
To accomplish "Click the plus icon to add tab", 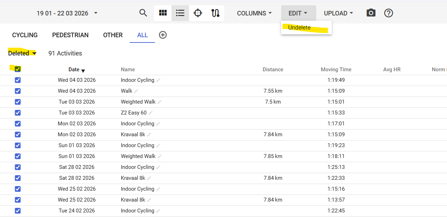I will [163, 35].
